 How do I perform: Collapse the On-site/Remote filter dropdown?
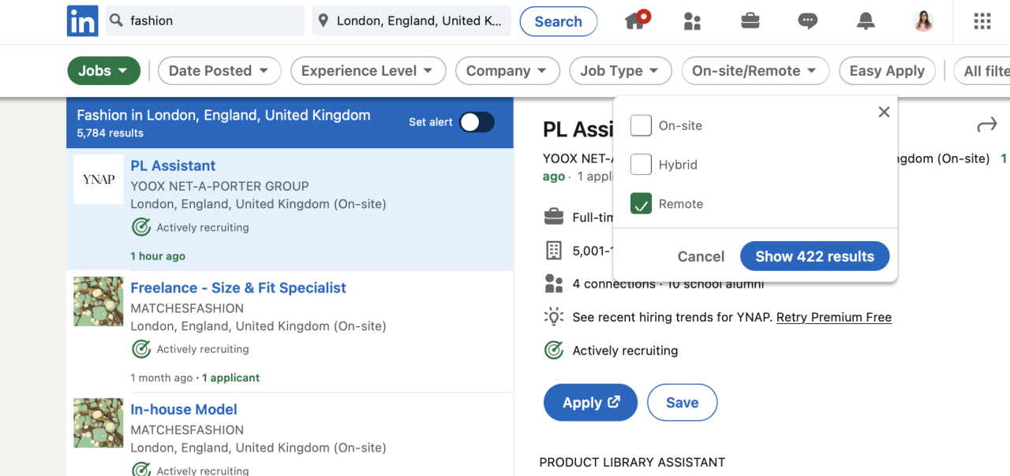(x=755, y=71)
